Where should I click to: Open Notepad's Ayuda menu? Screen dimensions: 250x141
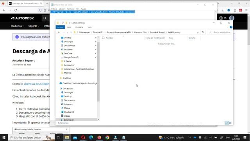[83, 9]
